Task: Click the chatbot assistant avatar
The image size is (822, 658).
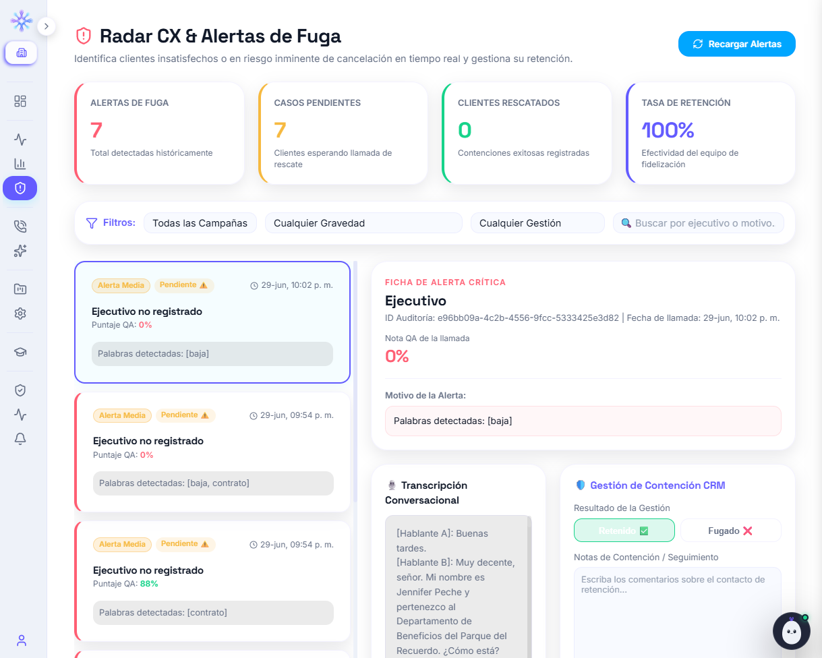Action: (x=791, y=631)
